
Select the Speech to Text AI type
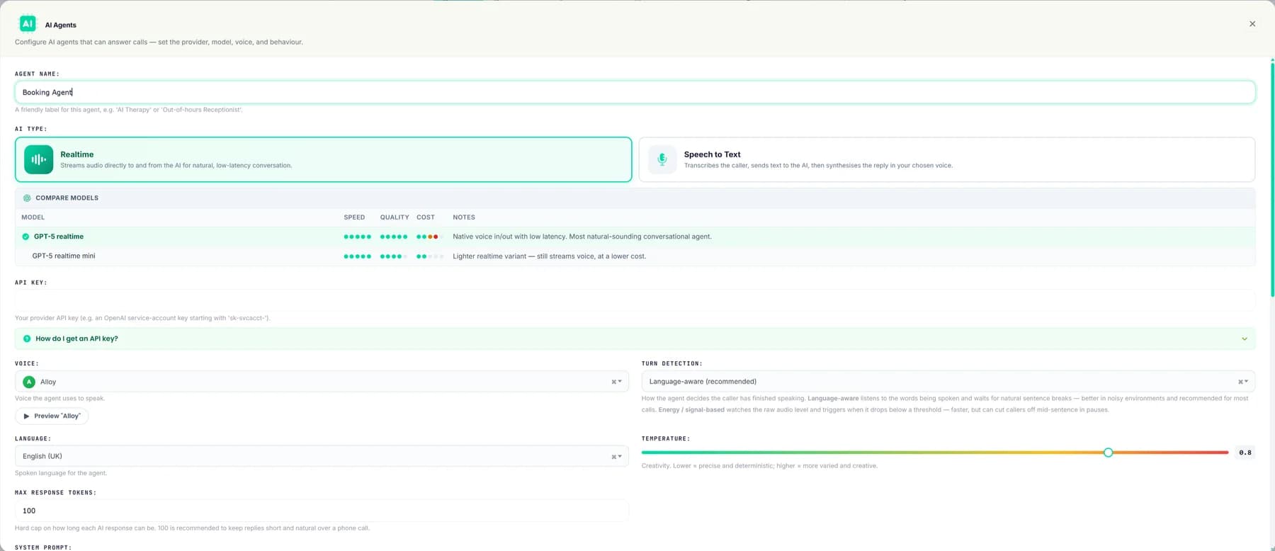point(946,159)
